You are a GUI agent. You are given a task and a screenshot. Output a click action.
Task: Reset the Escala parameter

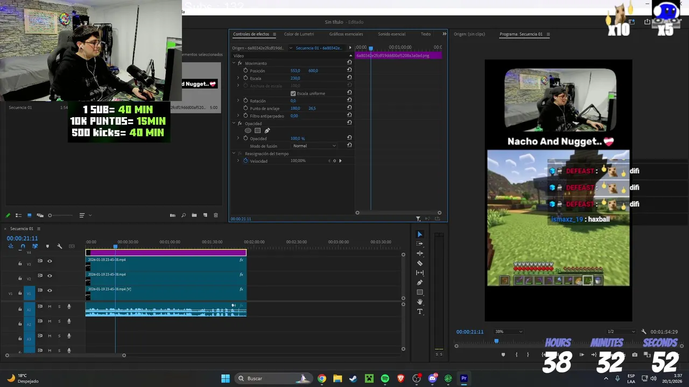pos(349,78)
